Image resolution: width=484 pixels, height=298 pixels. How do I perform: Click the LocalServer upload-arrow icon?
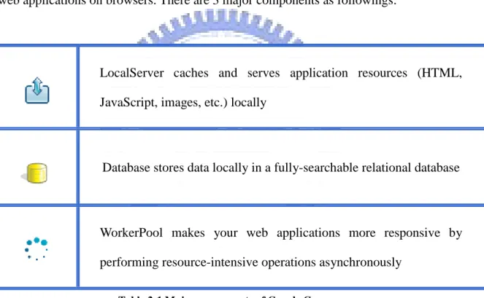tap(37, 90)
